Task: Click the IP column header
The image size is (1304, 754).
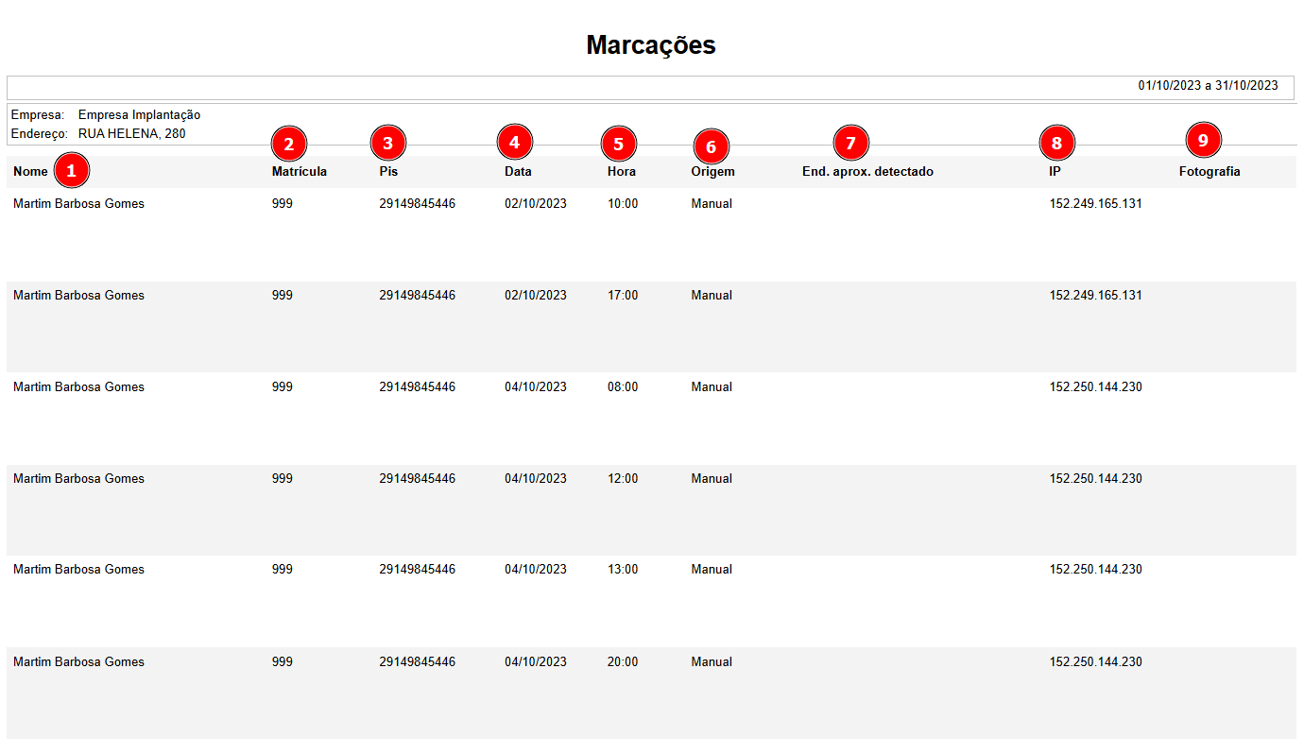Action: pos(1055,172)
